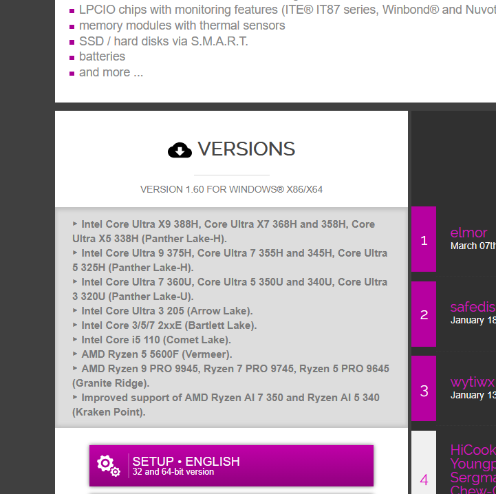Click 'AMD Ryzen 9 PRO 9945' changelog entry
496x494 pixels.
point(231,376)
